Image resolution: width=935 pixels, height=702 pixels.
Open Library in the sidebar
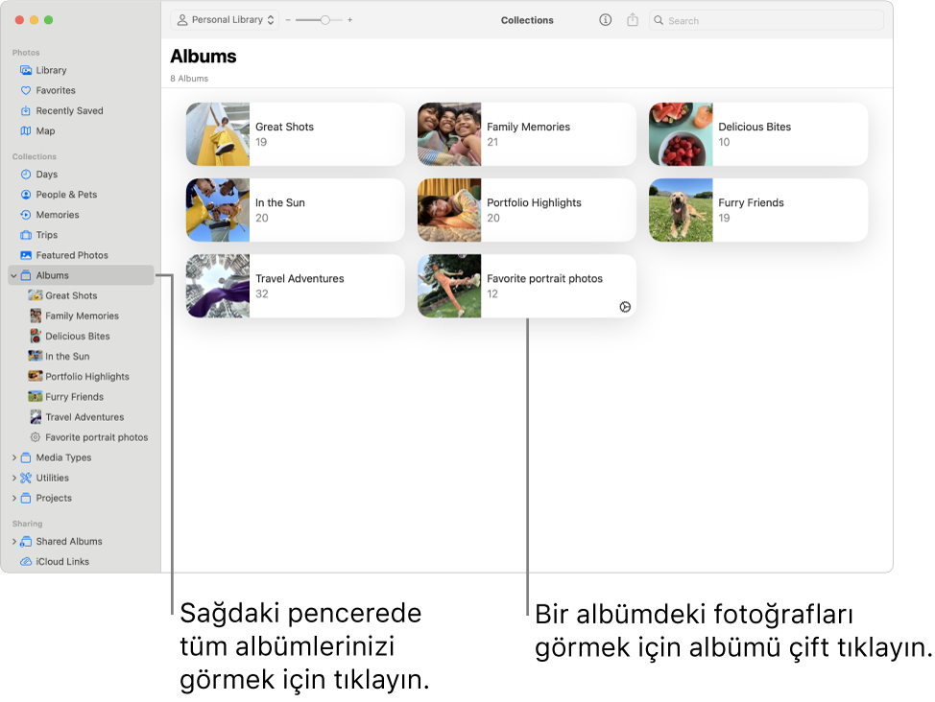click(x=51, y=70)
